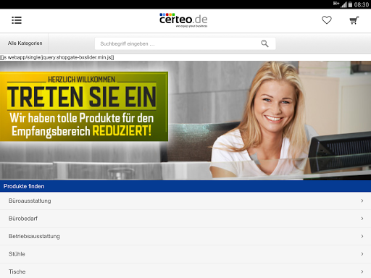Click the magnifying glass search icon
The image size is (371, 278).
tap(264, 43)
